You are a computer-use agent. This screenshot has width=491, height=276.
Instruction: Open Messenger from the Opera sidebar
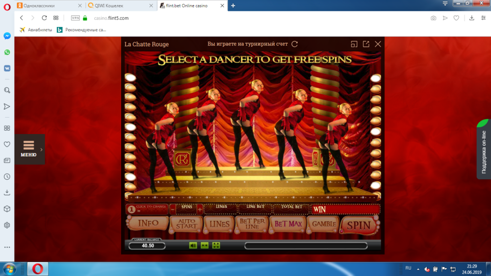click(7, 36)
